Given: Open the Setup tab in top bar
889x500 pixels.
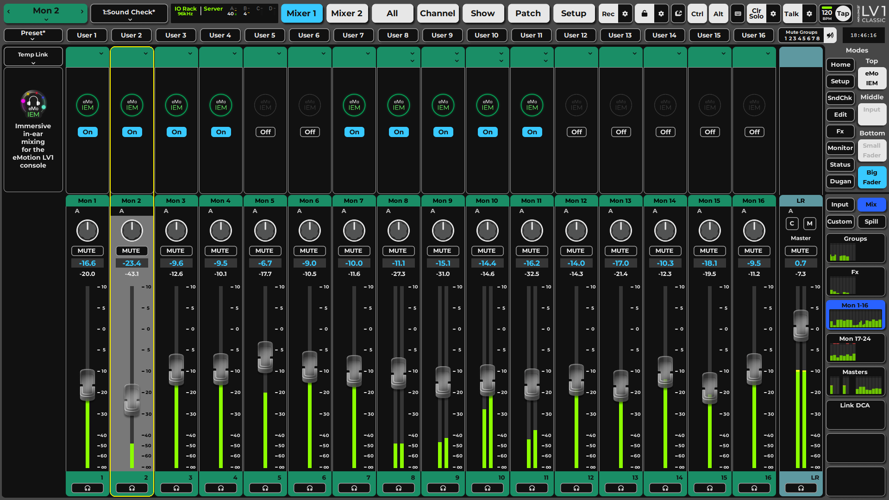Looking at the screenshot, I should (x=574, y=13).
